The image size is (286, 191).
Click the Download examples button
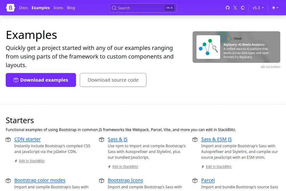click(x=41, y=80)
